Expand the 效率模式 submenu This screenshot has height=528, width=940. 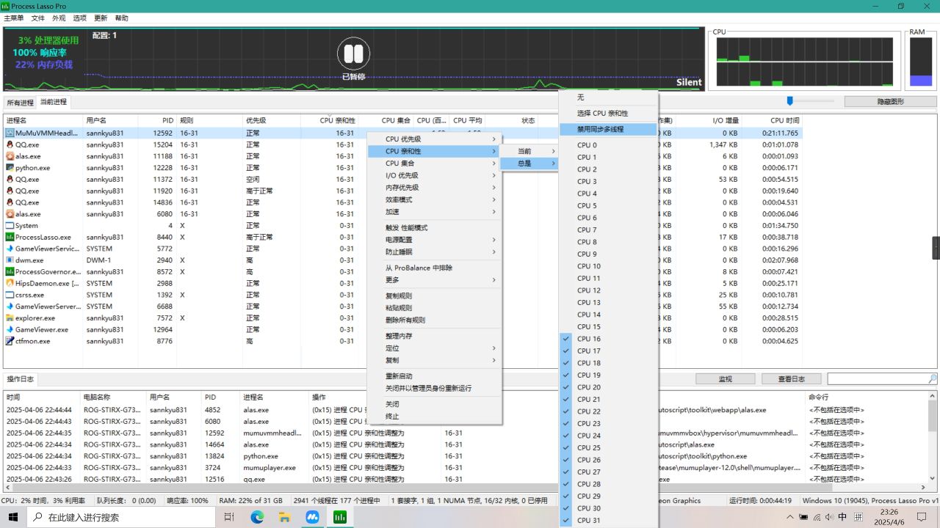pyautogui.click(x=434, y=199)
